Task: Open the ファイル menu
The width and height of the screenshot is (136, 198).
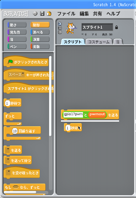Action: click(x=66, y=14)
